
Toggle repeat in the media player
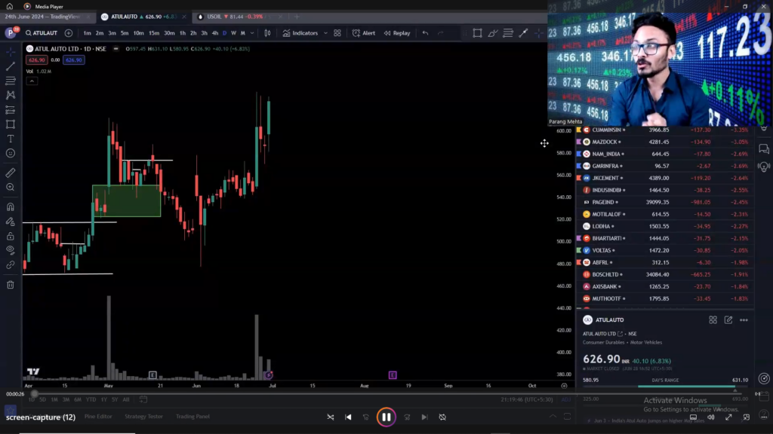point(442,417)
